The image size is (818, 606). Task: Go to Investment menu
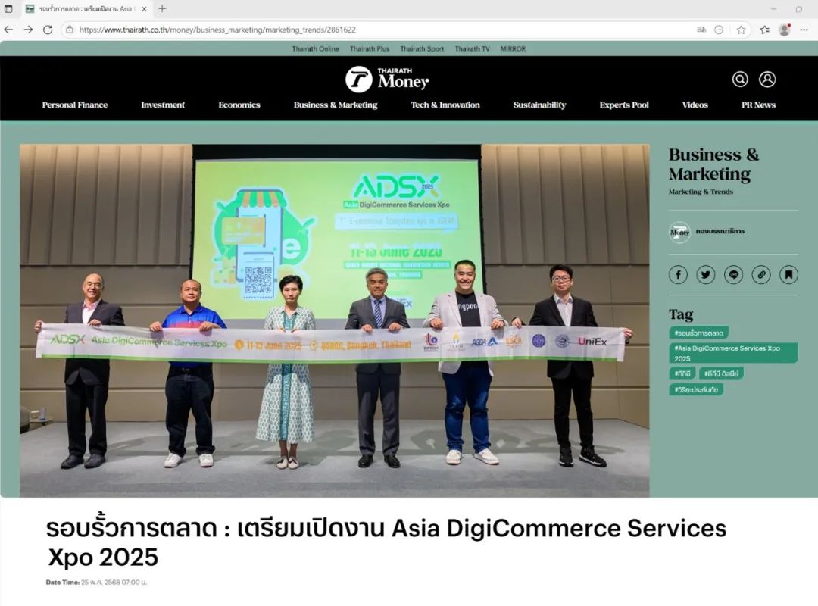point(163,105)
